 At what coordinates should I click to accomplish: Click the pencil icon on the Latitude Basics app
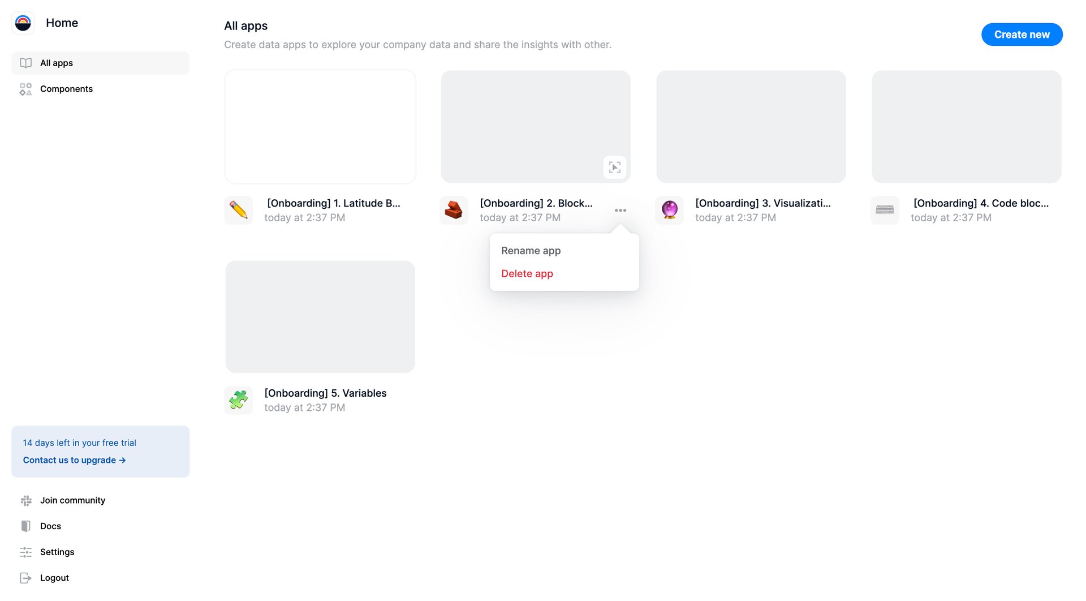238,210
